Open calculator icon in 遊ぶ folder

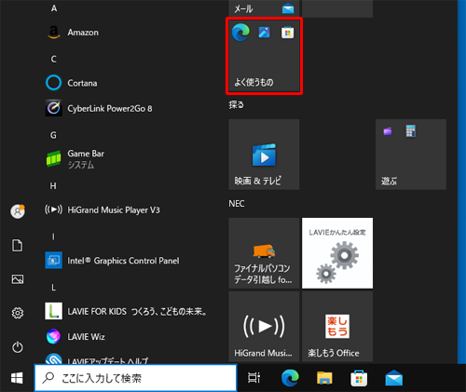[411, 130]
